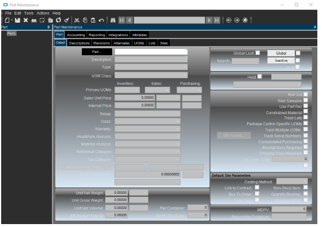Click the circled home icon in toolbar
The height and width of the screenshot is (227, 322).
pos(245,20)
